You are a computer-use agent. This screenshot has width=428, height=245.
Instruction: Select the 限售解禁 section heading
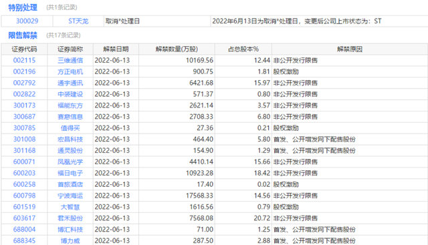tap(23, 35)
